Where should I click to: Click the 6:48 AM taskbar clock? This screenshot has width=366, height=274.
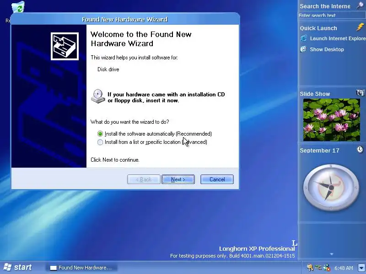(x=344, y=268)
